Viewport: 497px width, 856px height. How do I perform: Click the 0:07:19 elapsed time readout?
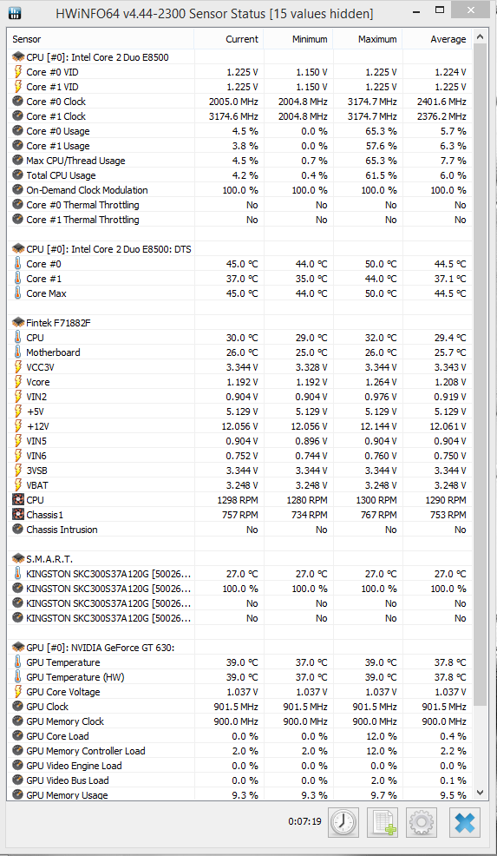pos(304,821)
